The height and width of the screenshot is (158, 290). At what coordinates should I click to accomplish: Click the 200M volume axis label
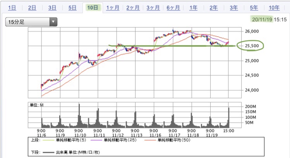(x=251, y=107)
